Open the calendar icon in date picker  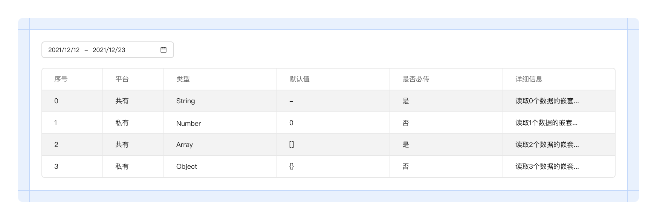click(x=163, y=50)
